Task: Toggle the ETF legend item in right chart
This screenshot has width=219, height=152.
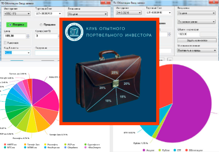Action: pos(177,150)
